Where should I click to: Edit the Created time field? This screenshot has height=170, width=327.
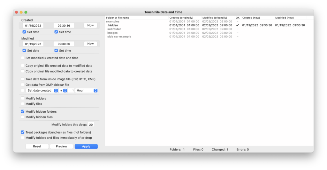point(64,26)
